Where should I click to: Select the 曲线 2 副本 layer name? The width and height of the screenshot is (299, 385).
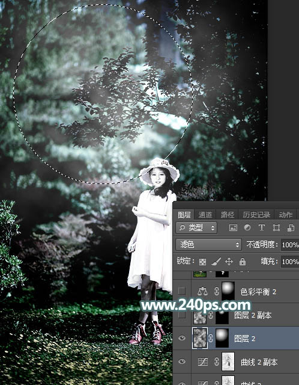click(x=259, y=362)
